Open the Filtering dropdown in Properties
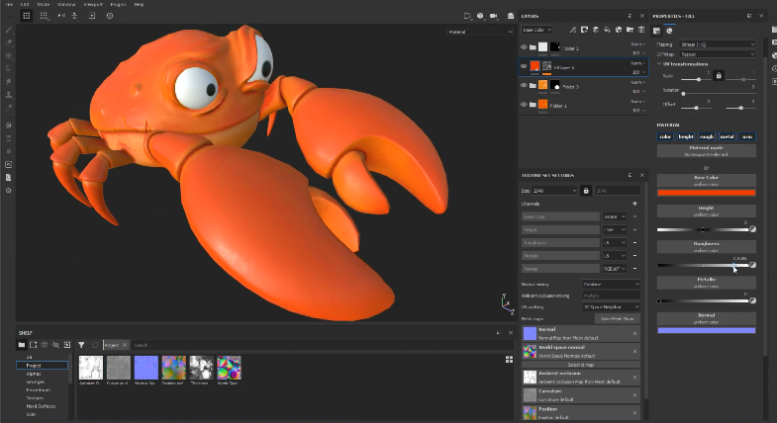 tap(717, 44)
